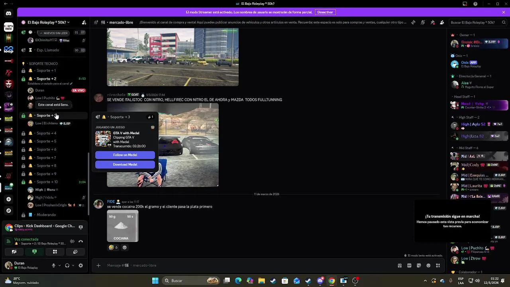Select Soporte 10 voice channel
This screenshot has height=287, width=510.
click(53, 182)
